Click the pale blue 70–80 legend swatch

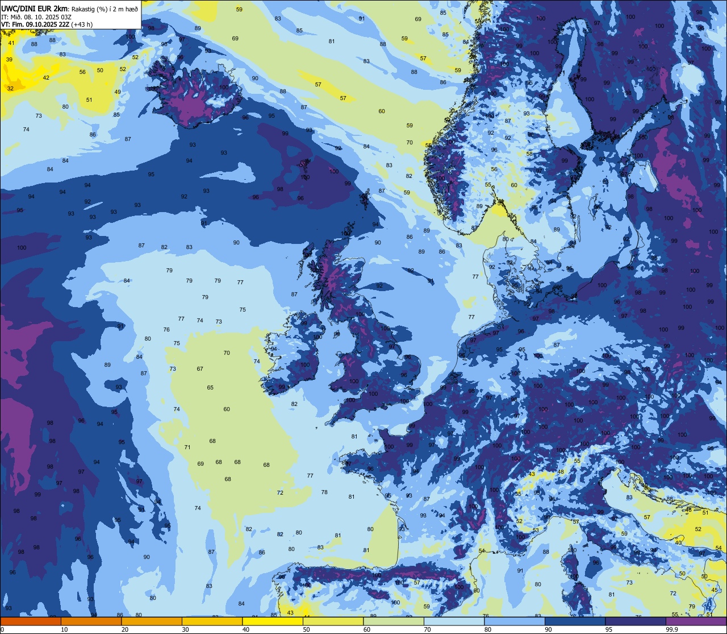point(454,621)
